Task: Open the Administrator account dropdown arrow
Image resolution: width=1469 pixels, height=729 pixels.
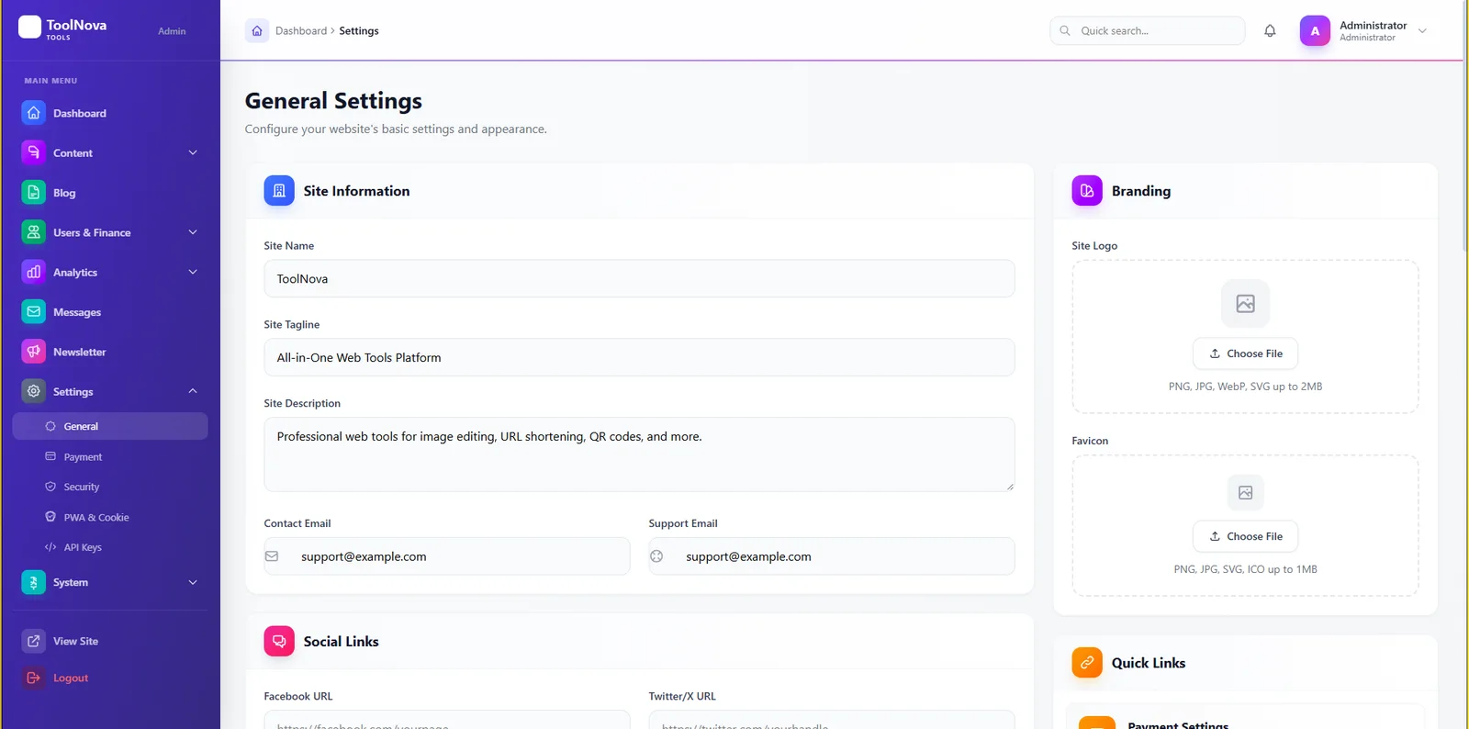Action: pos(1422,30)
